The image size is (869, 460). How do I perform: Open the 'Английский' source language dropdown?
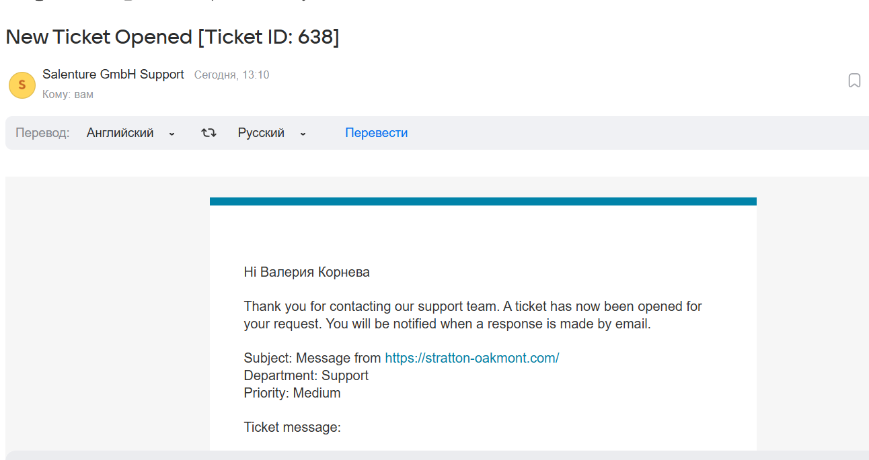(x=120, y=133)
